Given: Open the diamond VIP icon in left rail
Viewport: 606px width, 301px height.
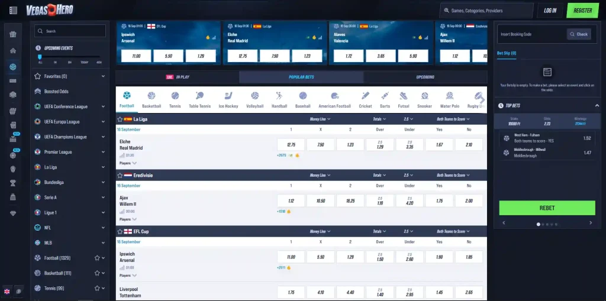Looking at the screenshot, I should (x=13, y=213).
